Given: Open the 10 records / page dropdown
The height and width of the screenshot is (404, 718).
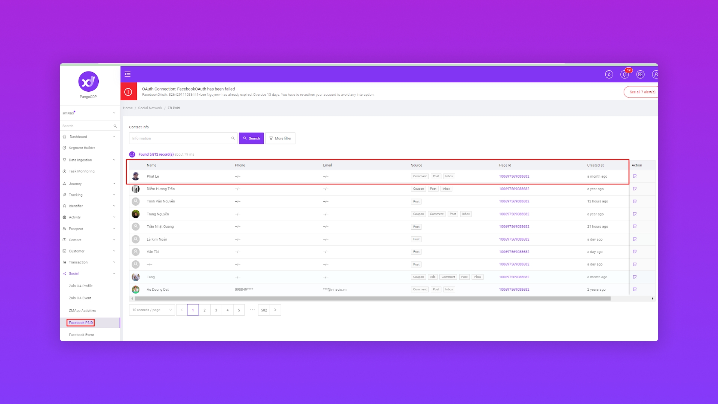Looking at the screenshot, I should 152,310.
